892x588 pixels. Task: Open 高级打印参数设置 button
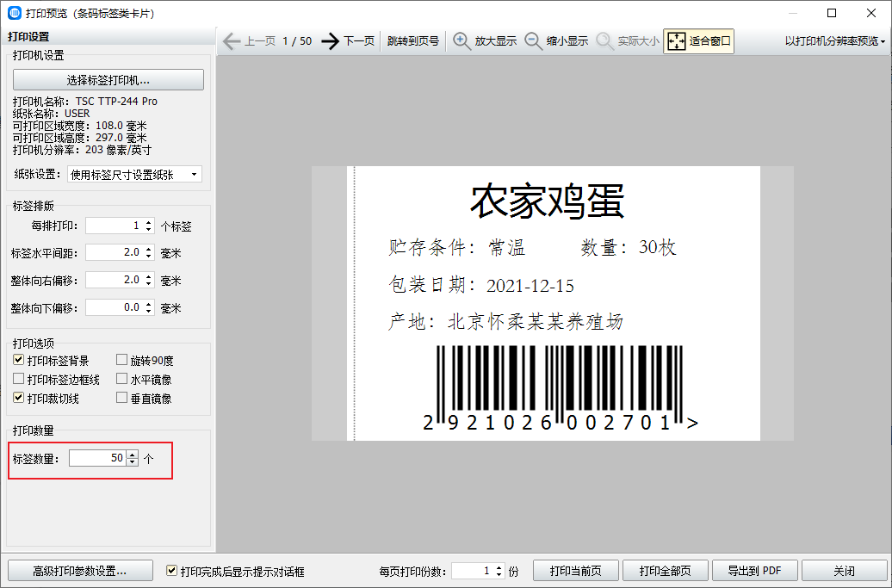[x=80, y=571]
